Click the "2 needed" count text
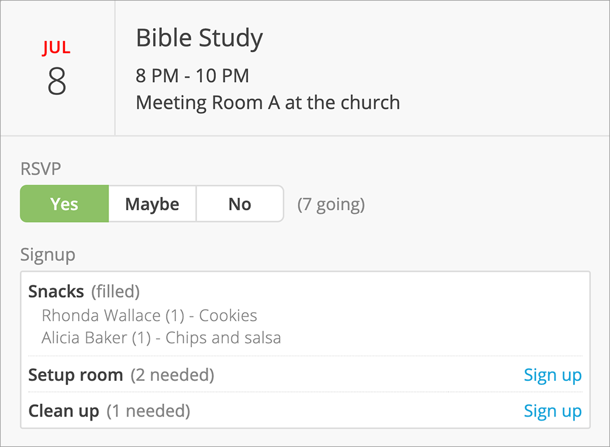The image size is (610, 447). [172, 375]
